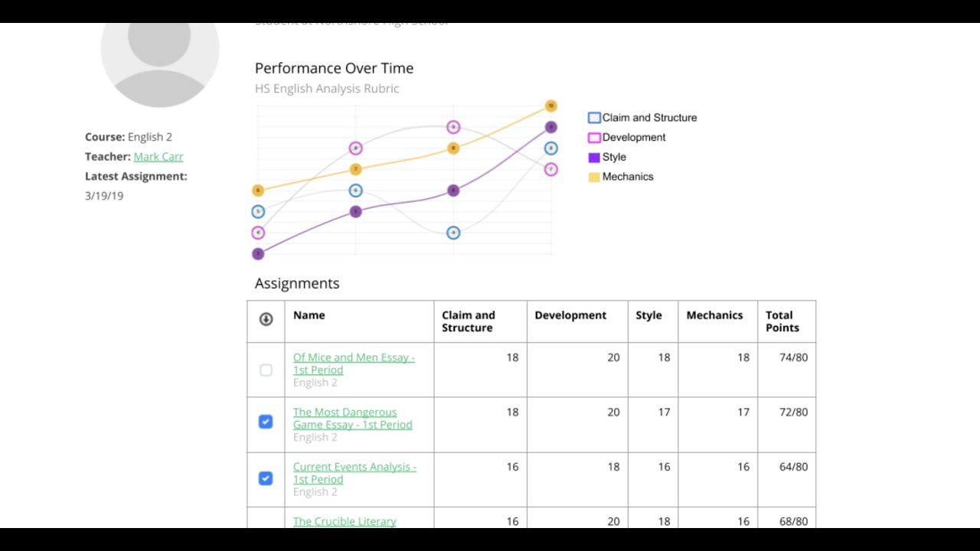Uncheck the Current Events Analysis checkbox
Image resolution: width=980 pixels, height=551 pixels.
tap(266, 478)
